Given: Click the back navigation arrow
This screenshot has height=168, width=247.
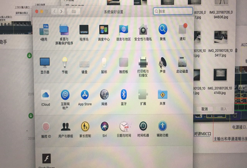Looking at the screenshot, I should [54, 11].
